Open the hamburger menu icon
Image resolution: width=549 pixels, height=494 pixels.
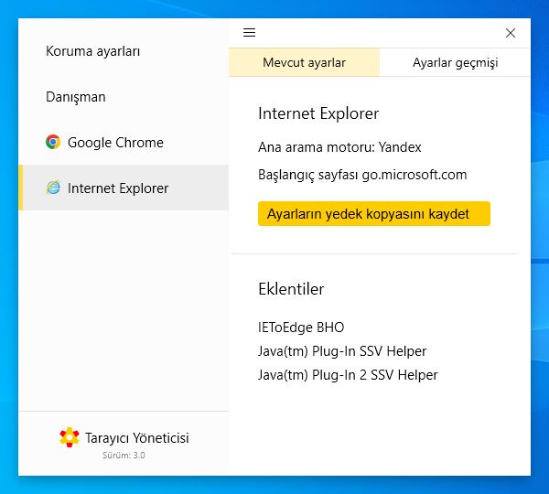point(249,33)
